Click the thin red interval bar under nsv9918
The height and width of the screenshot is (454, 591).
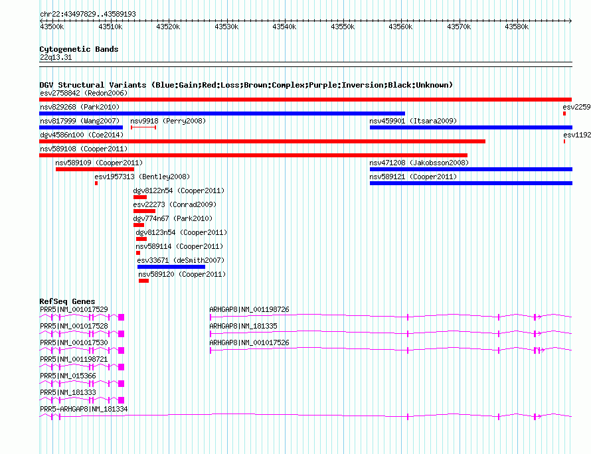click(143, 127)
